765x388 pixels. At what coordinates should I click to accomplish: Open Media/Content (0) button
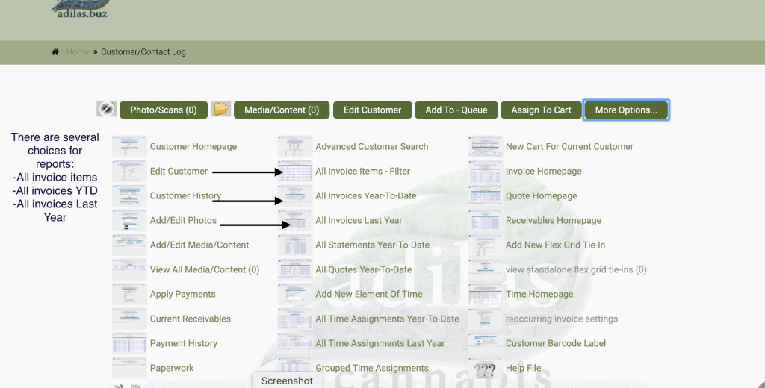[x=282, y=110]
